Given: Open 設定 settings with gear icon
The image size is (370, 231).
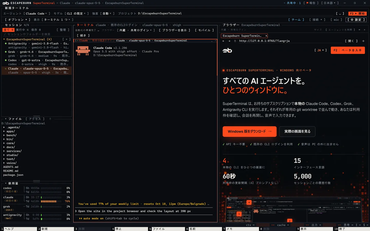Looking at the screenshot, I should pos(356,20).
